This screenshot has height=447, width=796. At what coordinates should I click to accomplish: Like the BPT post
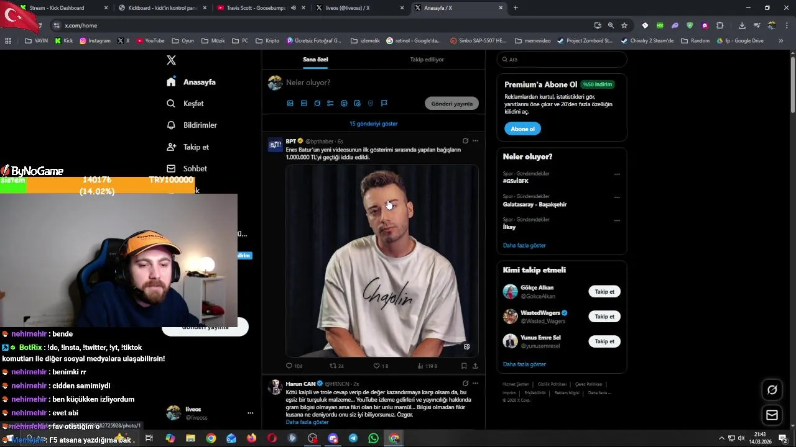(x=381, y=366)
